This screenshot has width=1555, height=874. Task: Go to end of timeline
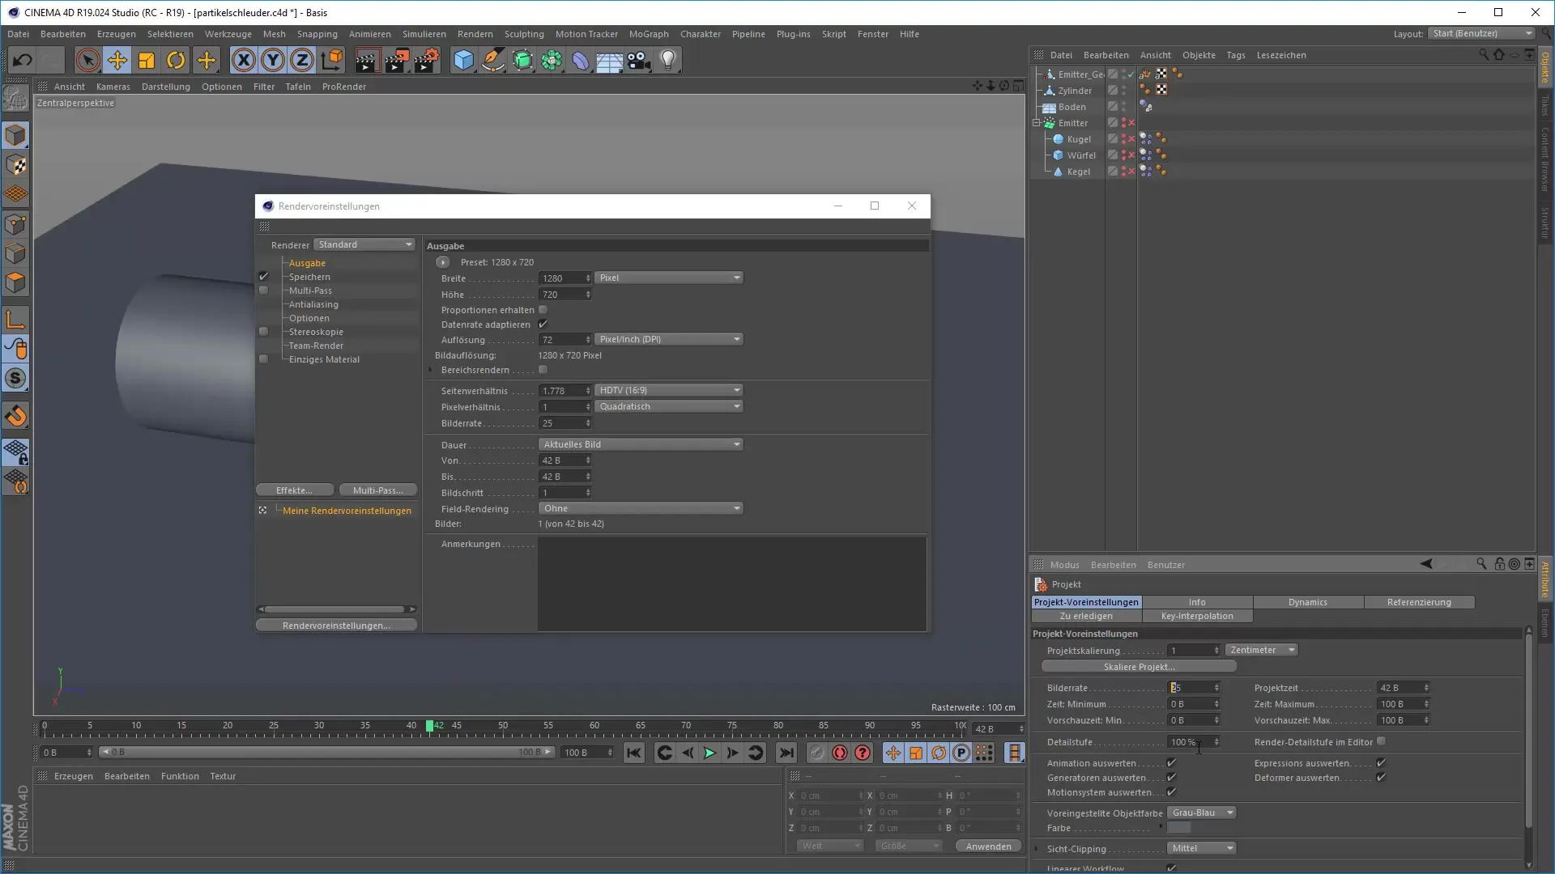[786, 753]
